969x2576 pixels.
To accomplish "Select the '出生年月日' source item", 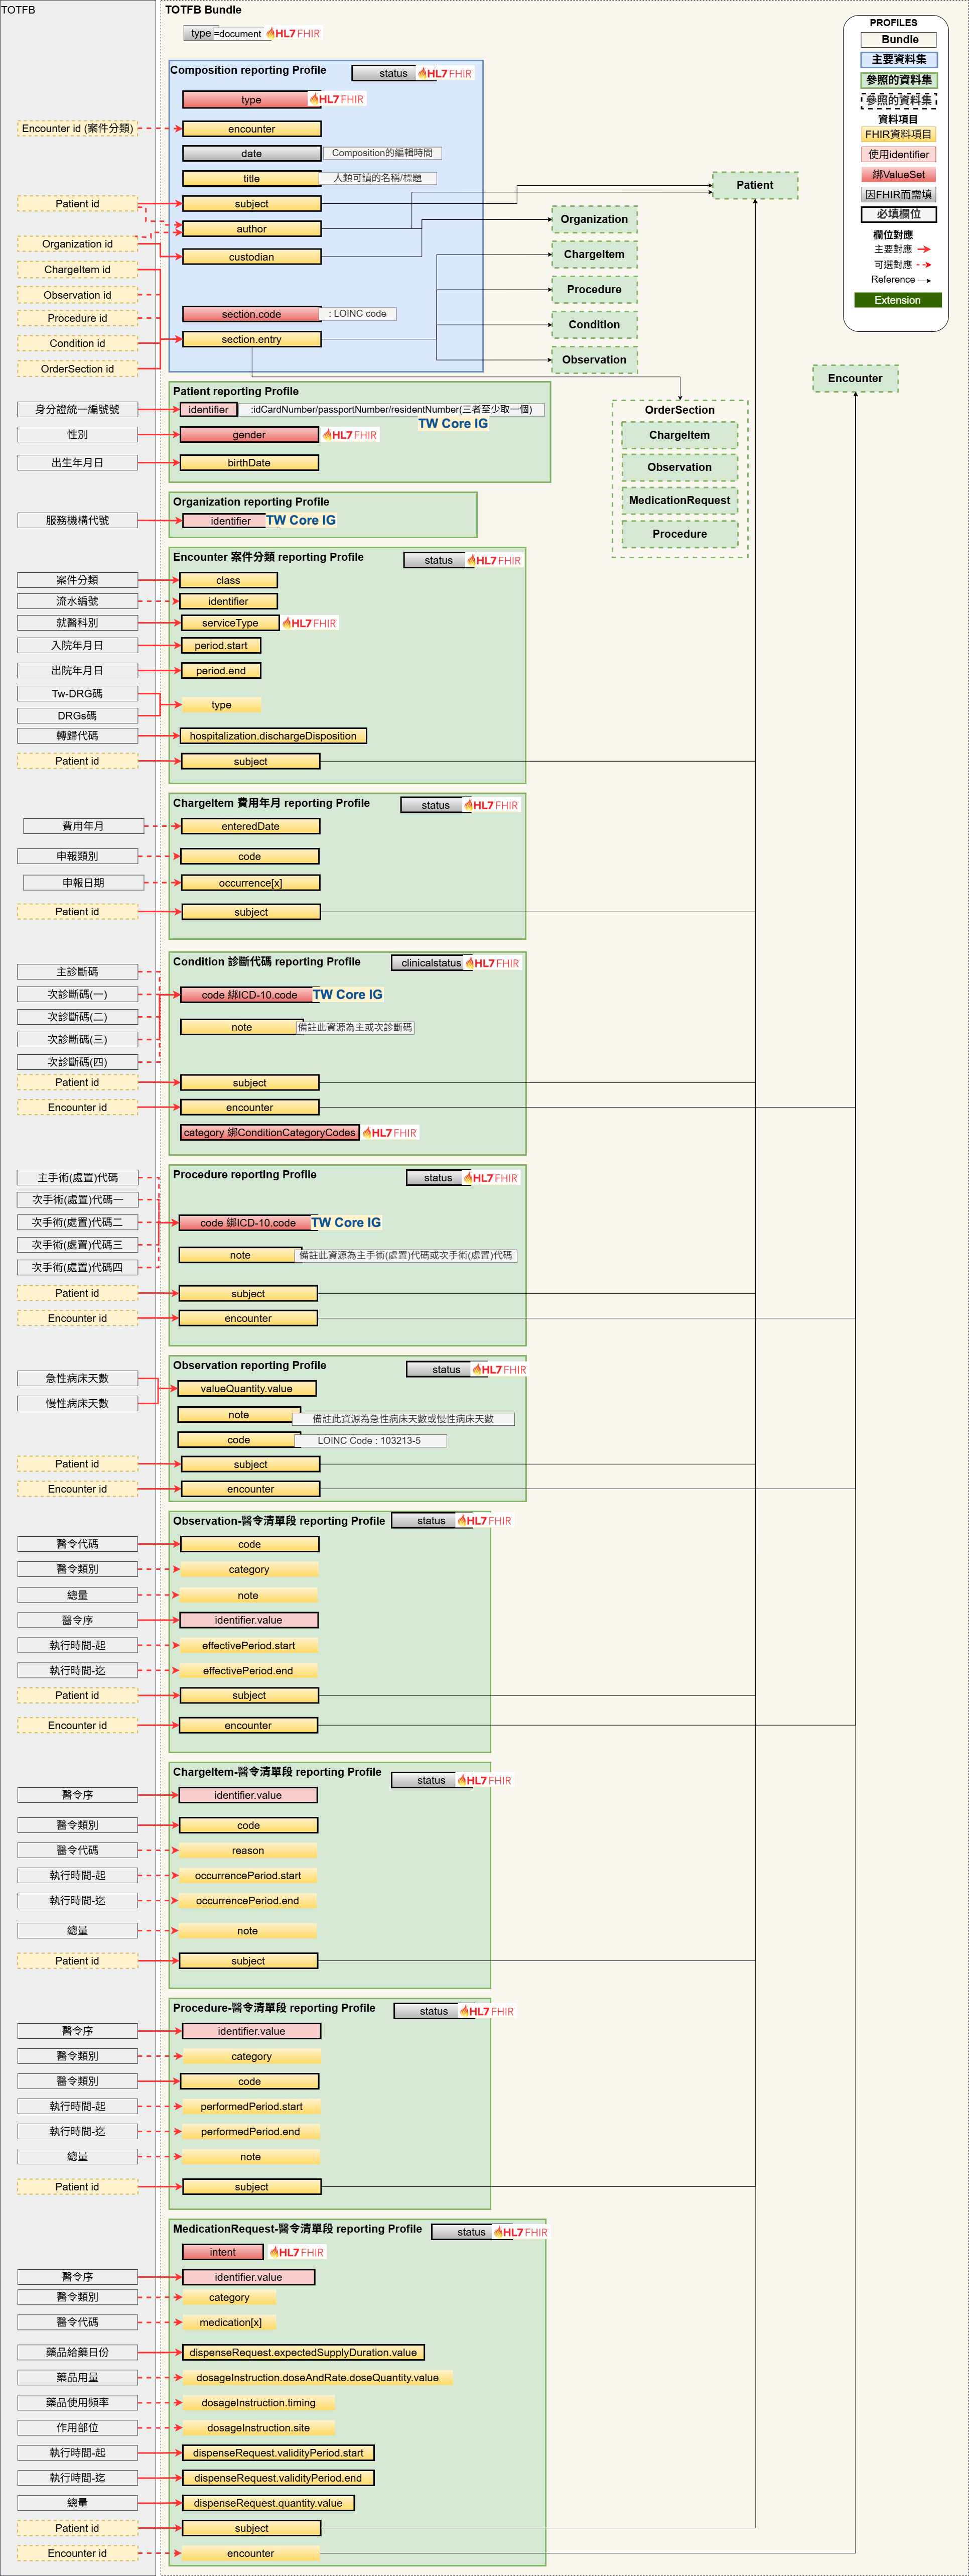I will (x=77, y=463).
